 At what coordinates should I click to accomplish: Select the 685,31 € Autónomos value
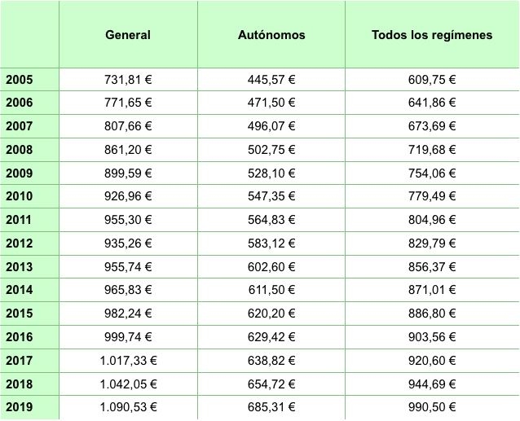[x=271, y=407]
